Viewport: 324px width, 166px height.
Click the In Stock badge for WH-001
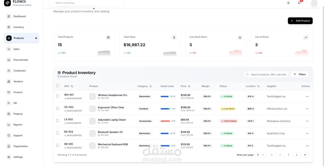(227, 96)
